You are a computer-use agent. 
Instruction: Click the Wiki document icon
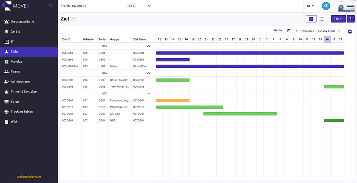6,122
